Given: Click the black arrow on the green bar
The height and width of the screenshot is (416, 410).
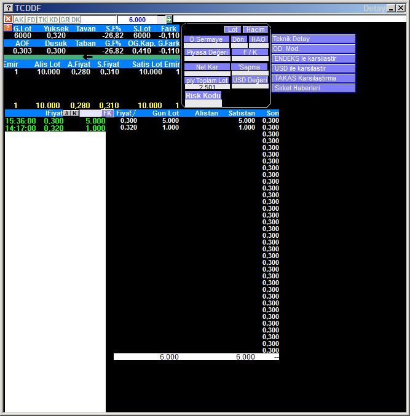Looking at the screenshot, I should [87, 57].
